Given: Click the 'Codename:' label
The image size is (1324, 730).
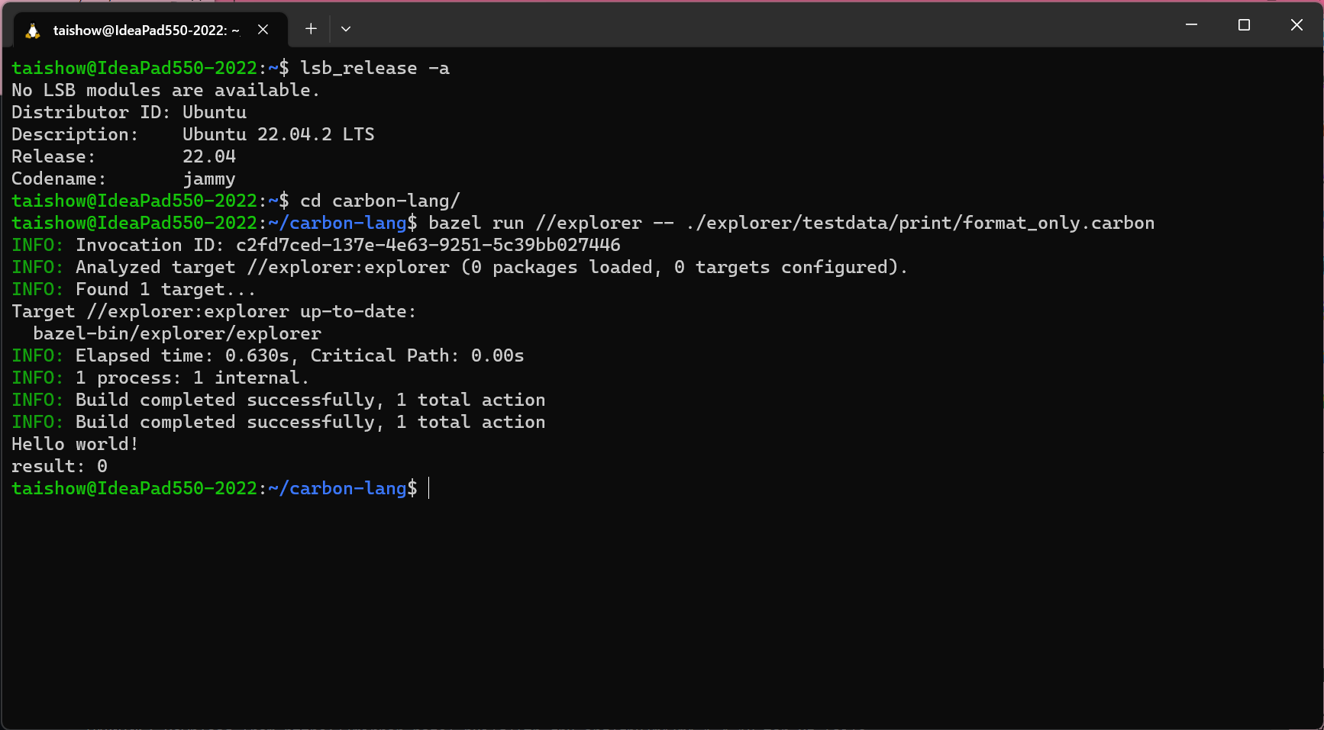Looking at the screenshot, I should (x=59, y=178).
